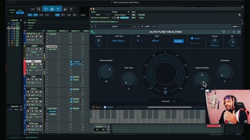Image resolution: width=250 pixels, height=140 pixels.
Task: Switch to MIDI EDITOR tab
Action: pyautogui.click(x=15, y=137)
